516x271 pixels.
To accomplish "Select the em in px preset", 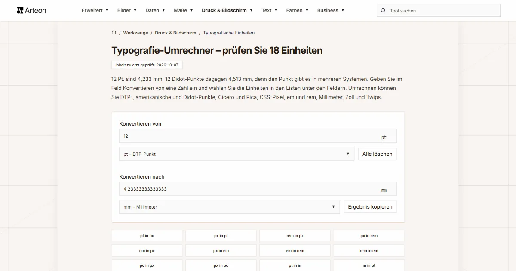I will (x=147, y=251).
